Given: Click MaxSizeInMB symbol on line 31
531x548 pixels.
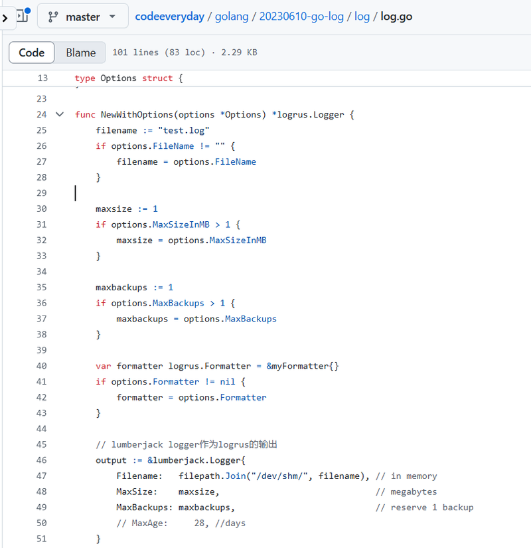Looking at the screenshot, I should (x=181, y=225).
